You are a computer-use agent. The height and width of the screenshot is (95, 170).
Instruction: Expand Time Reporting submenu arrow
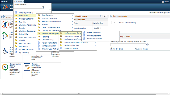tap(73, 15)
